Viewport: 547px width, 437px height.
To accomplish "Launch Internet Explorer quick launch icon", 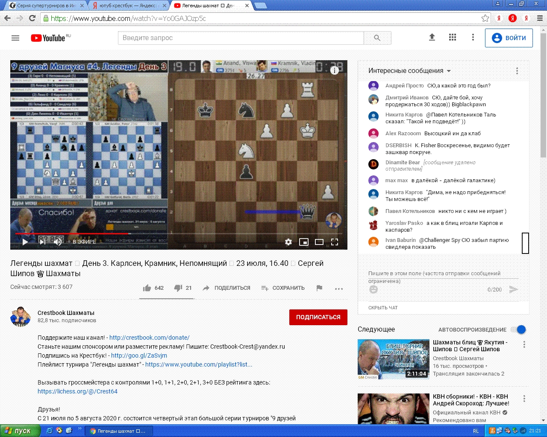I will tap(49, 431).
